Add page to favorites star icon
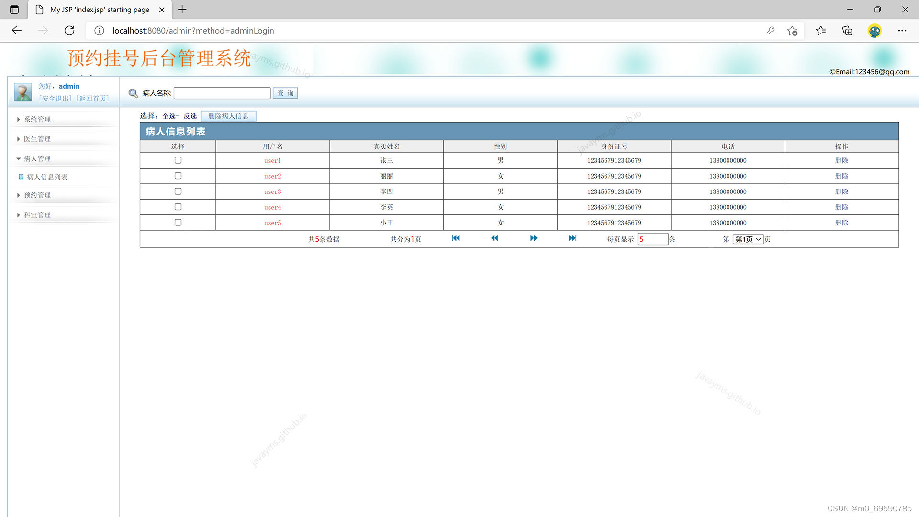The height and width of the screenshot is (517, 919). 792,31
